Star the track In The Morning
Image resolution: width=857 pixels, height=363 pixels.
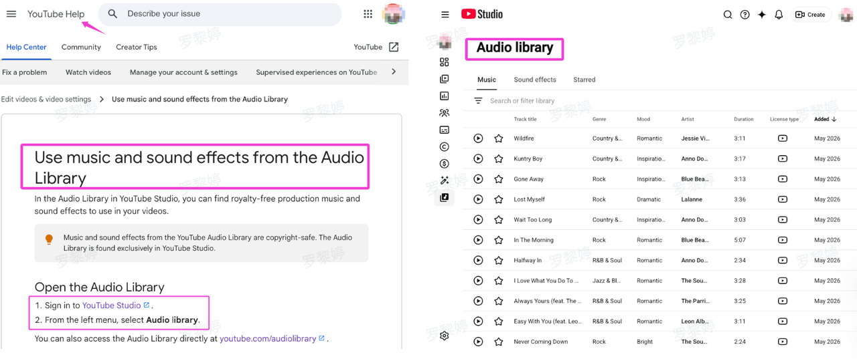pos(499,240)
